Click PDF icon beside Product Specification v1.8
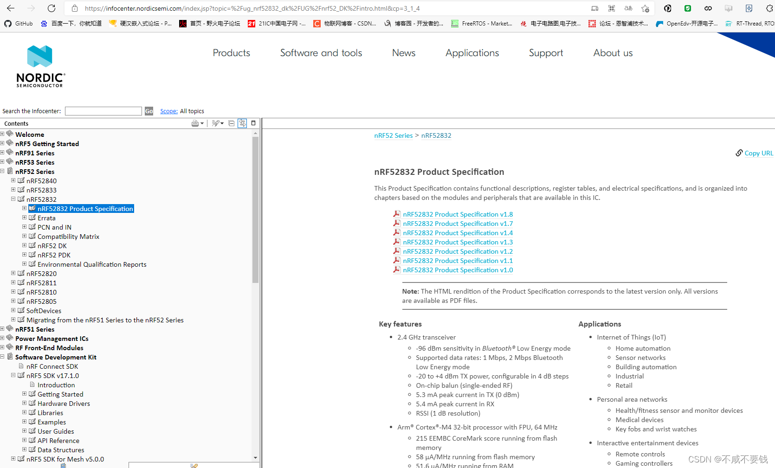This screenshot has width=775, height=468. click(397, 214)
